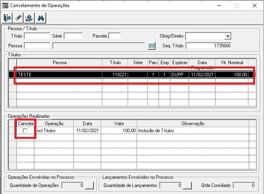Click the binoculars search toolbar icon
Screen dimensions: 264x194
[41, 18]
